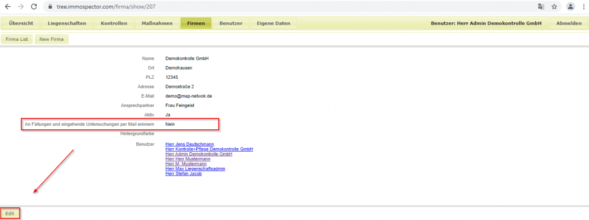Click the PLZ value 12345
Viewport: 589px width, 220px height.
[x=171, y=78]
